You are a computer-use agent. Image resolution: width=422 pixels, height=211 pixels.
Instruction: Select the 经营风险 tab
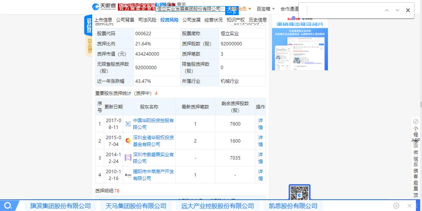pyautogui.click(x=169, y=20)
